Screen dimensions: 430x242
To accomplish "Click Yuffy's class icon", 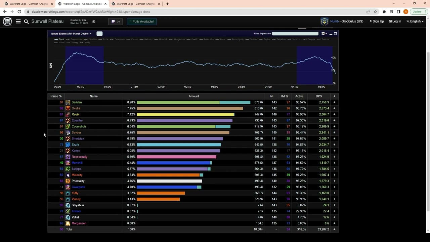I will click(68, 193).
